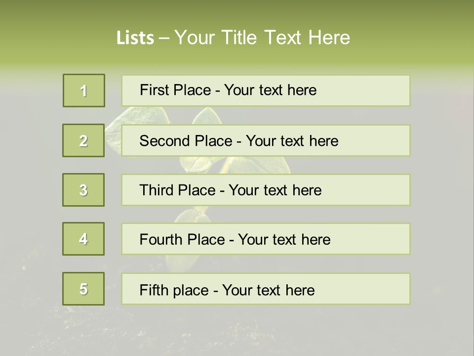Click the word First in the list

[x=154, y=90]
